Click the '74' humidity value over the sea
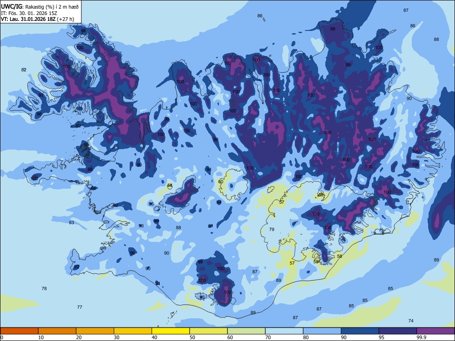The image size is (455, 341). point(411,321)
